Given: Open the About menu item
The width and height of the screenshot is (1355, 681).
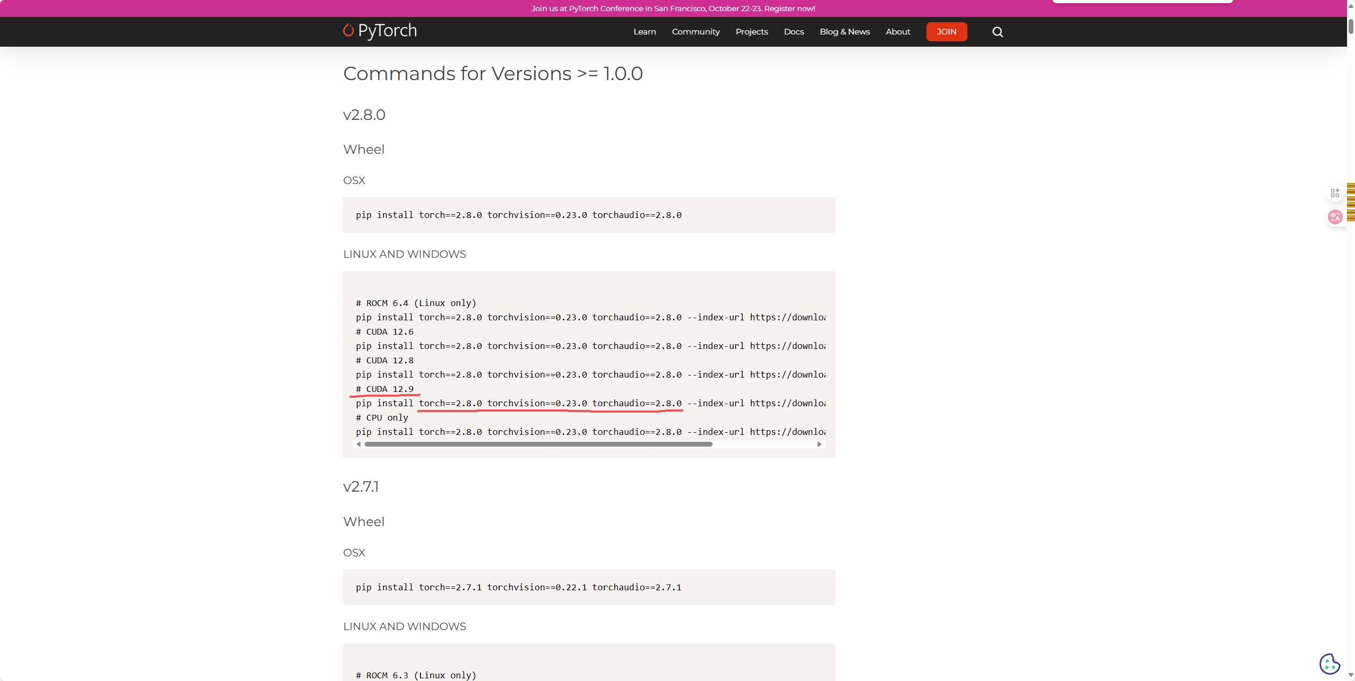Looking at the screenshot, I should [897, 32].
